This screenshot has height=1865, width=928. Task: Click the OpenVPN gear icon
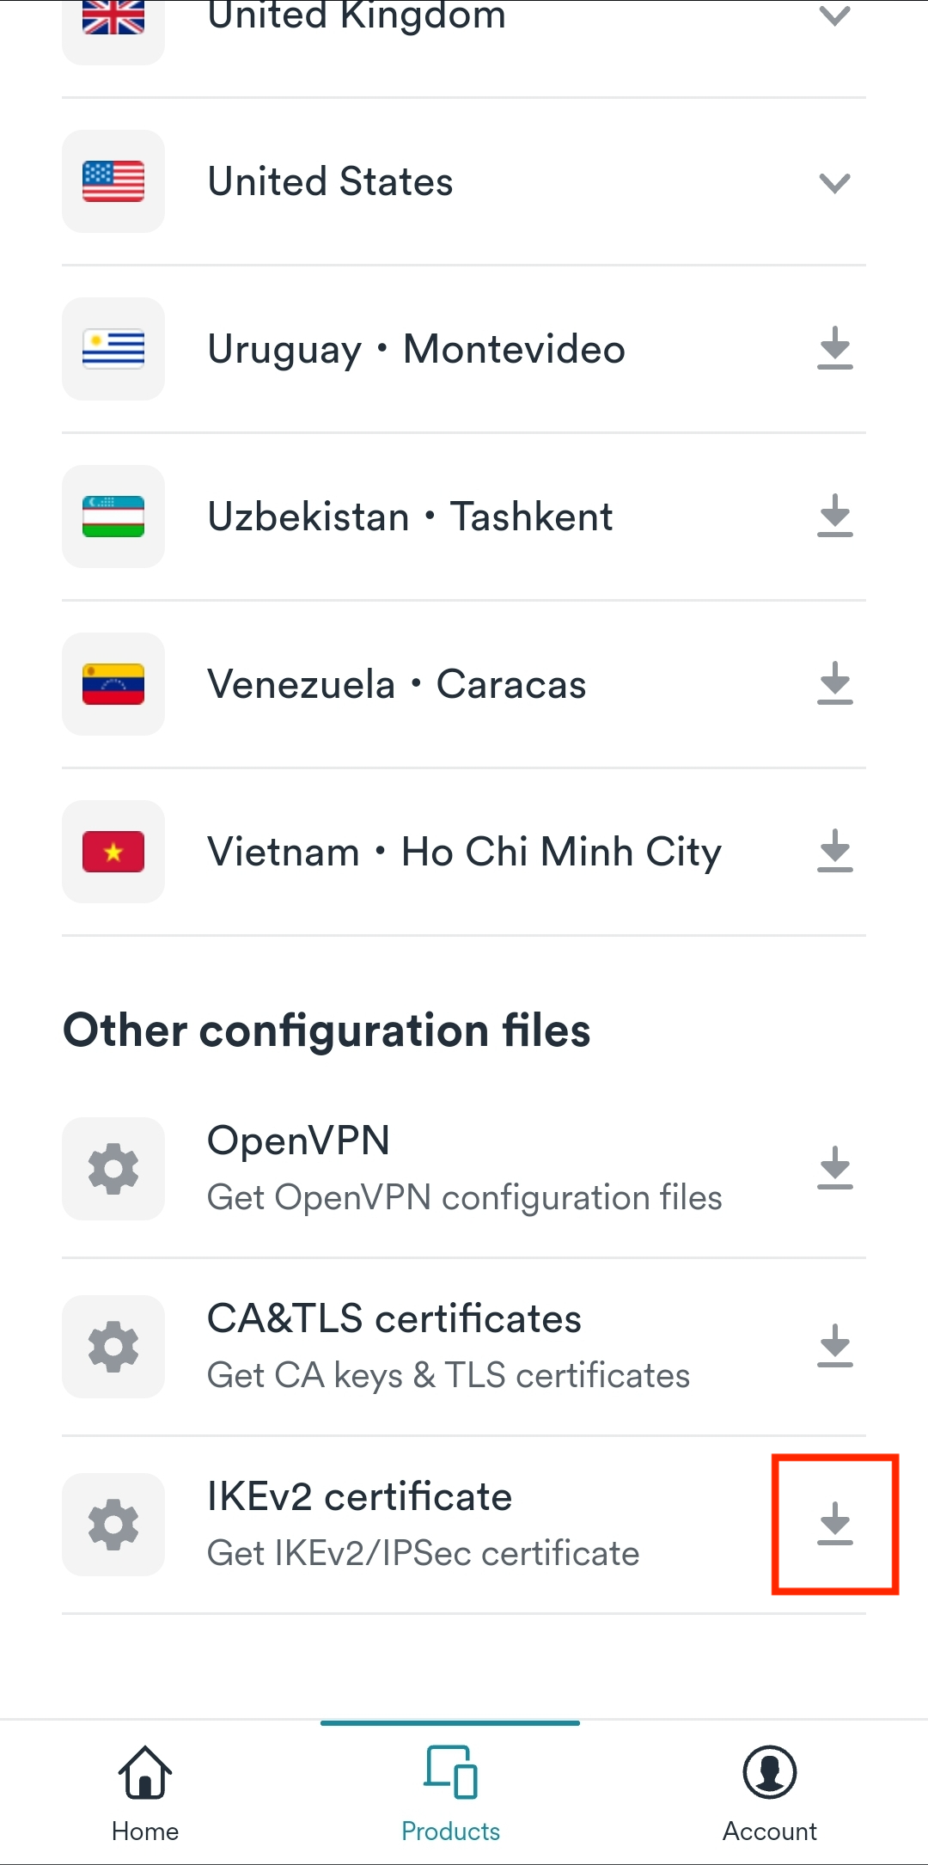pos(113,1169)
